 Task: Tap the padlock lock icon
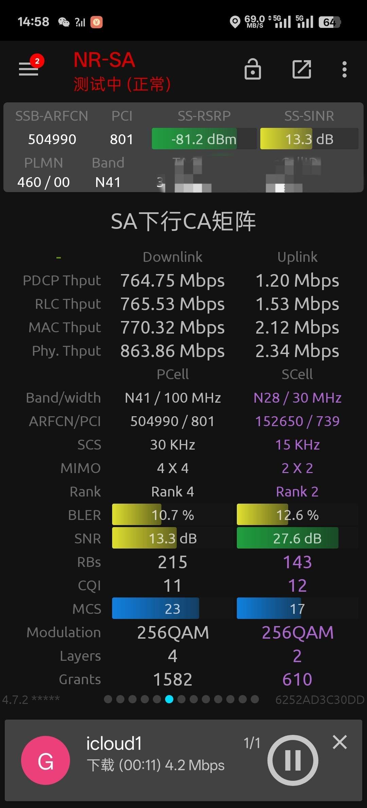pyautogui.click(x=253, y=69)
